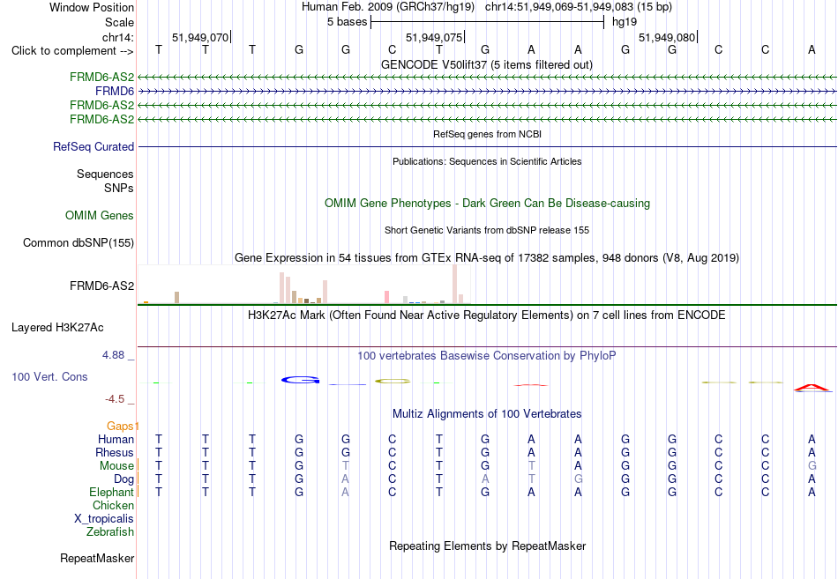Click the 'Click to complement -->' label

[72, 51]
